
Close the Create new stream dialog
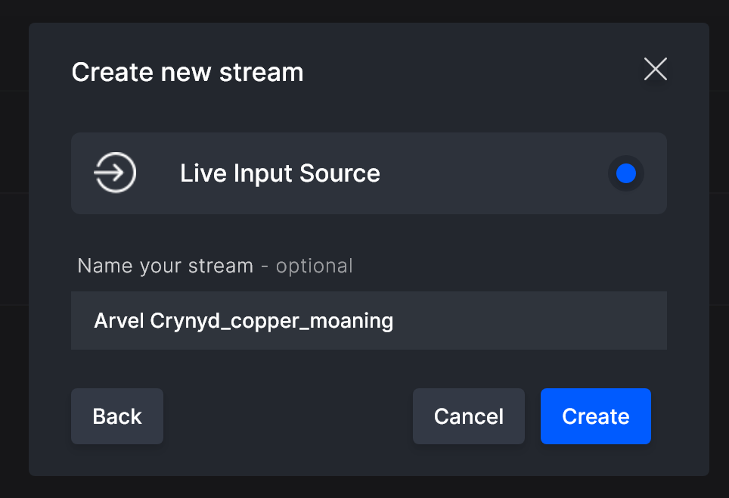click(656, 69)
